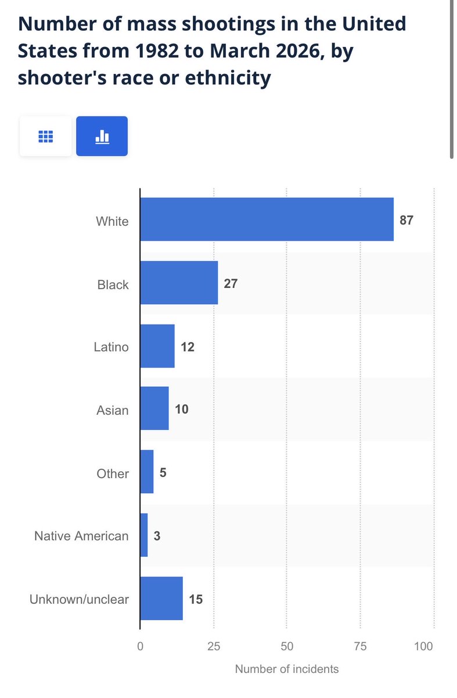Click the 50 tick on x-axis
457x698 pixels.
click(287, 647)
